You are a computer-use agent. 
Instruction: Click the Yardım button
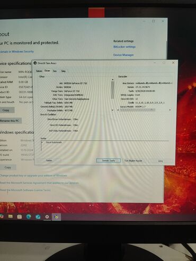pyautogui.click(x=49, y=161)
